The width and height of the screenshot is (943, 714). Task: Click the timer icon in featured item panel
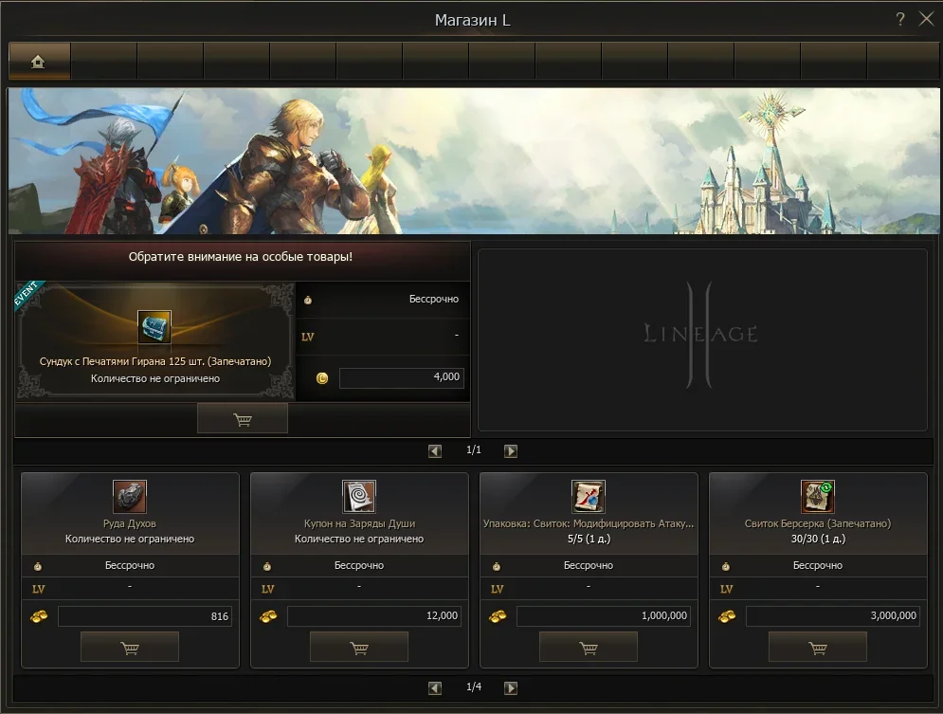(x=308, y=300)
